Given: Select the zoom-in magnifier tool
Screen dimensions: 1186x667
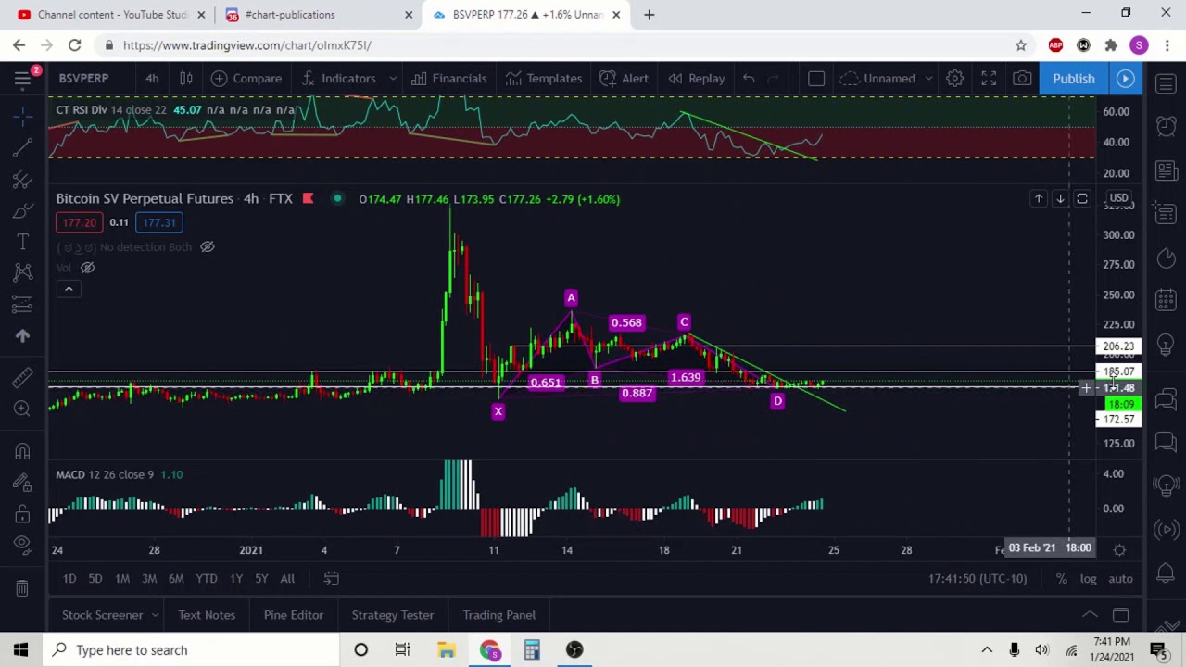Looking at the screenshot, I should [x=22, y=409].
